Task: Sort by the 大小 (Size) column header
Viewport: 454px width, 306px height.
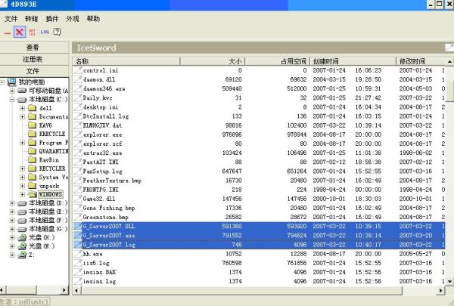Action: [x=213, y=61]
